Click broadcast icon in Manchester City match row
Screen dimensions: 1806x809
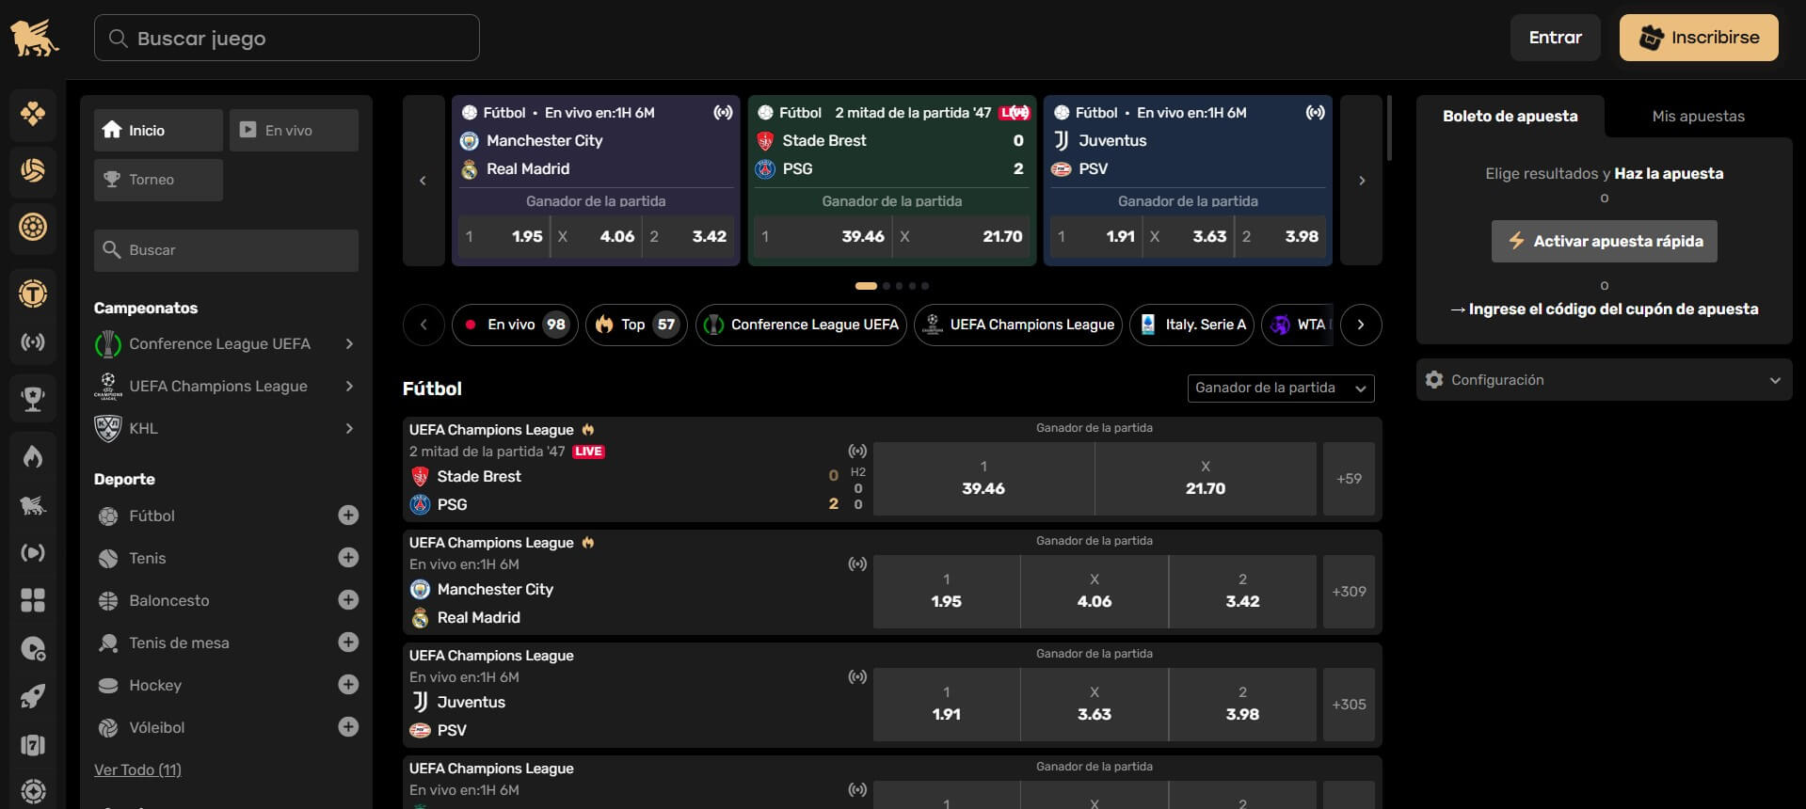(857, 564)
